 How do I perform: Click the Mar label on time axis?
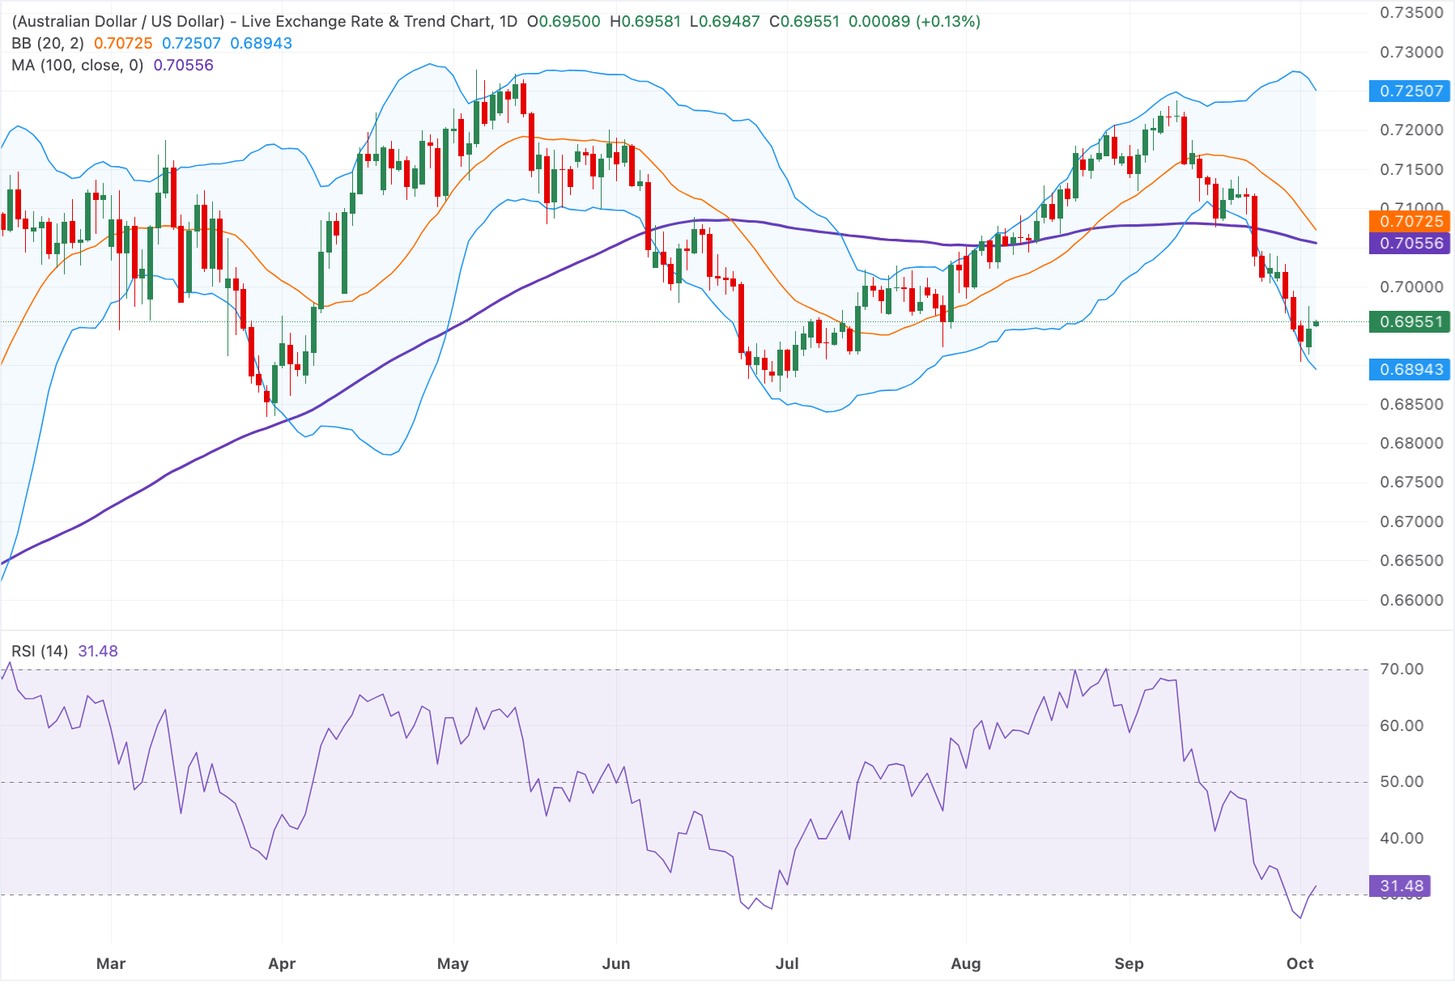(111, 963)
